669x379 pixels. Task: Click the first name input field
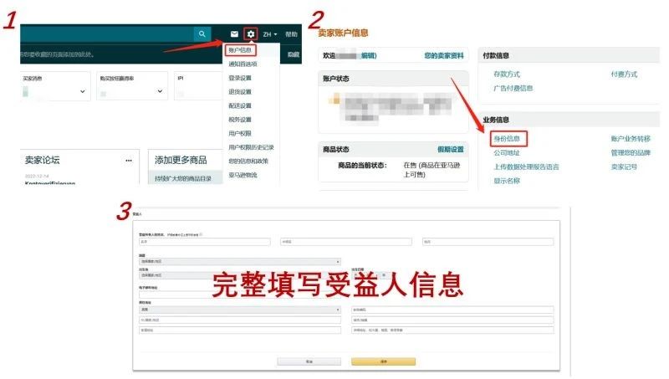pyautogui.click(x=204, y=242)
